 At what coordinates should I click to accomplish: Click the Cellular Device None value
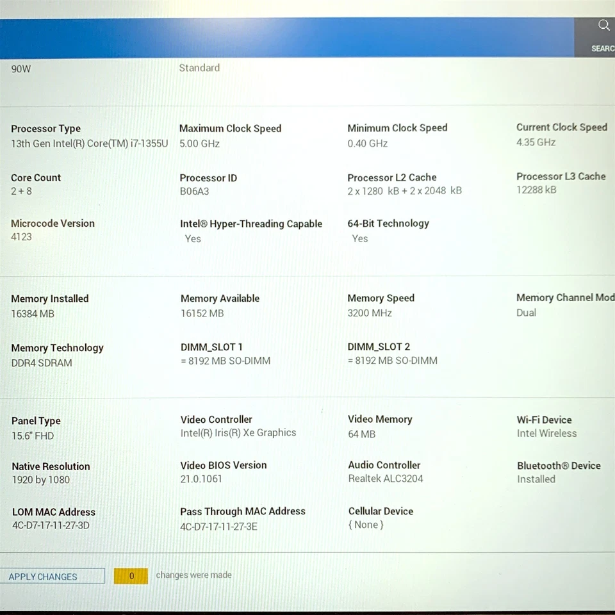coord(366,525)
